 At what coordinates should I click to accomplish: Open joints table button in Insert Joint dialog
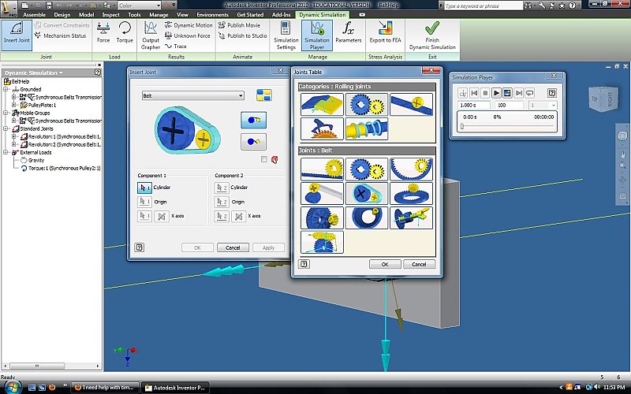click(264, 95)
